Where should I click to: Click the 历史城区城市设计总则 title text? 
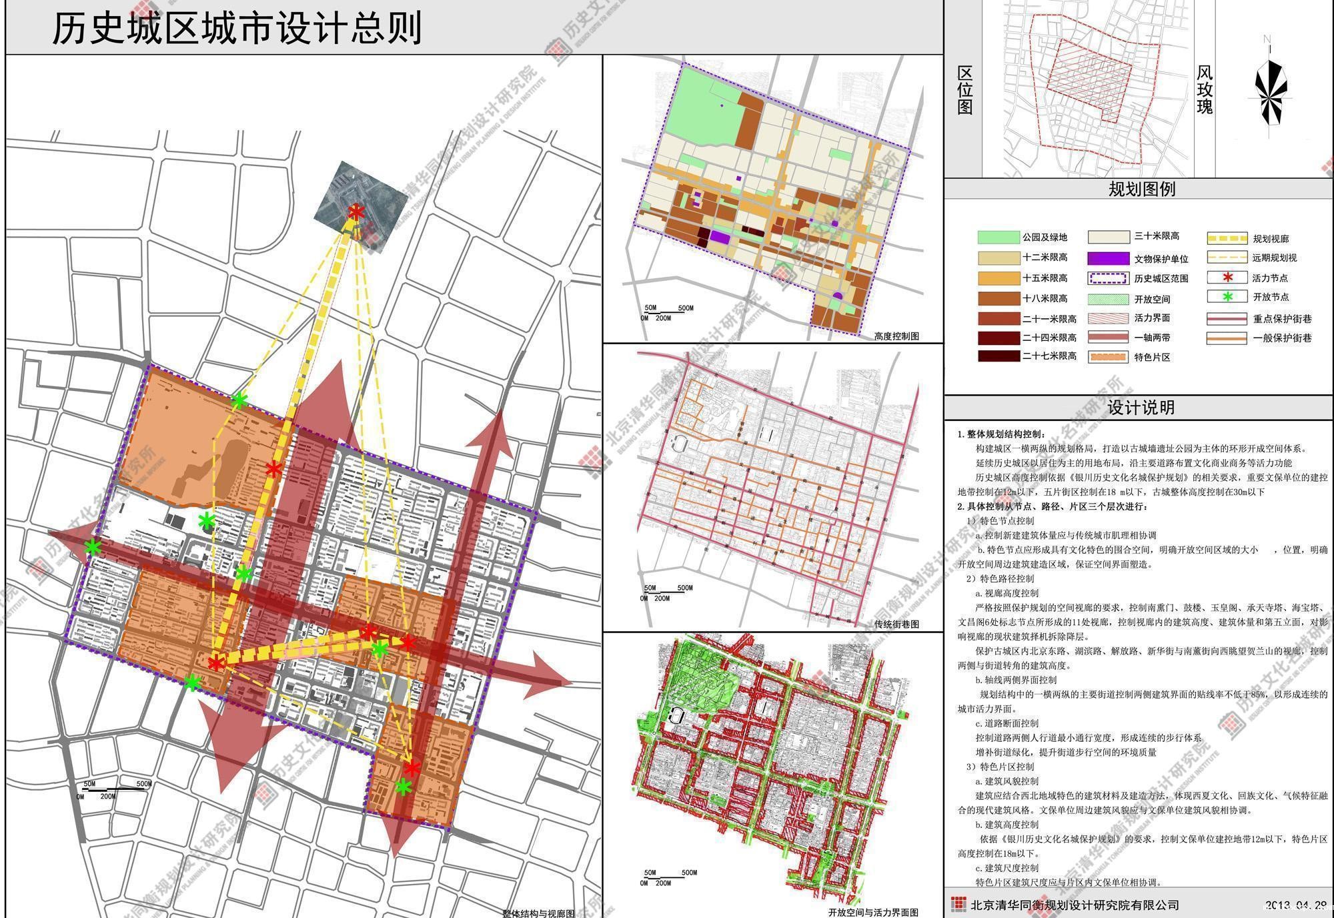(237, 28)
